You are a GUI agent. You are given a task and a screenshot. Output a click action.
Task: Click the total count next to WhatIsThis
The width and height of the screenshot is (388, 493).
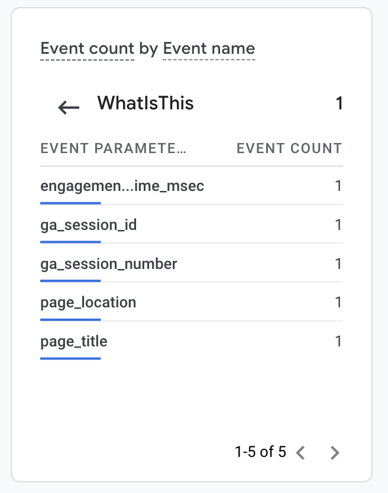(x=339, y=104)
